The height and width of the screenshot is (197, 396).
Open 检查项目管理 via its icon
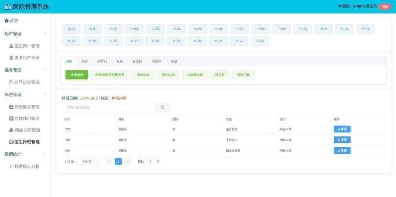pyautogui.click(x=11, y=119)
